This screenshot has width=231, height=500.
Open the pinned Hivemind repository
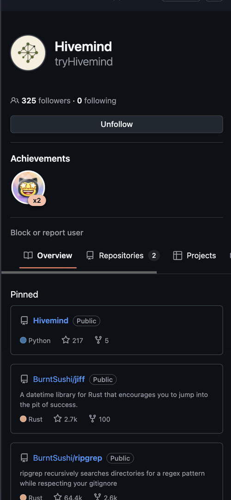[51, 321]
